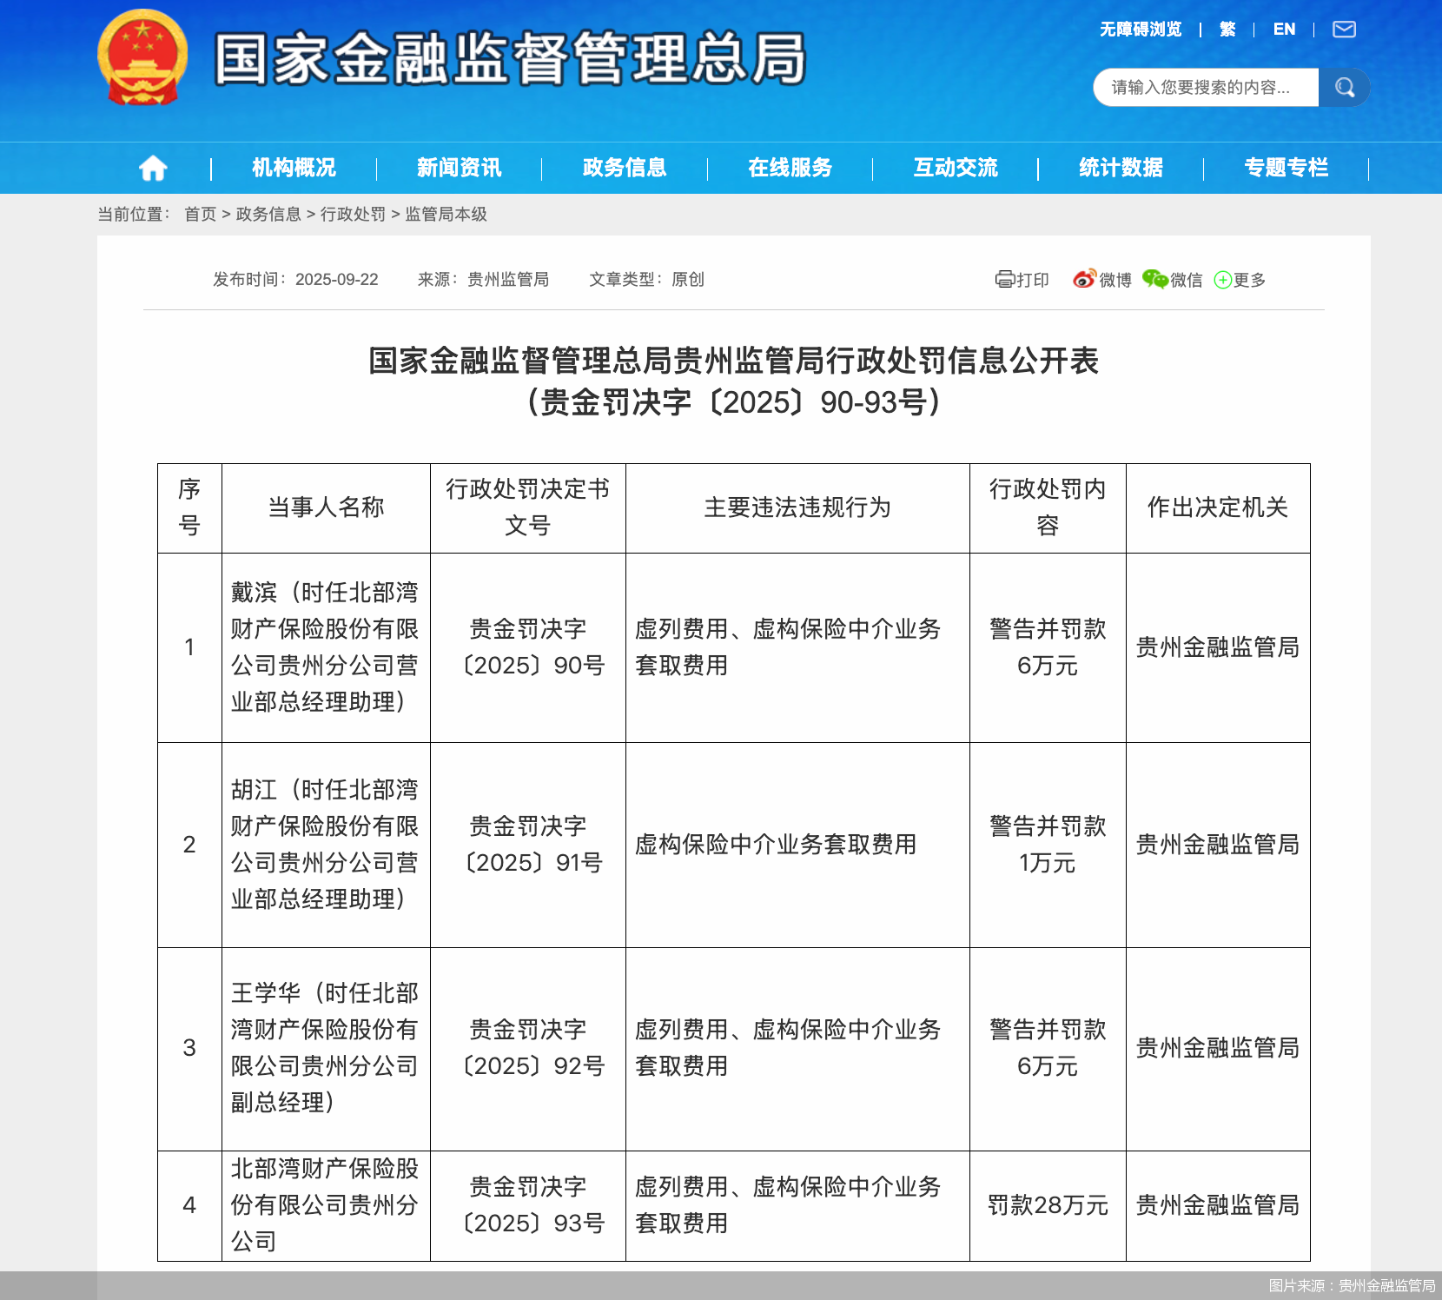
Task: Click the 主要违法违规行为 column header
Action: (797, 507)
